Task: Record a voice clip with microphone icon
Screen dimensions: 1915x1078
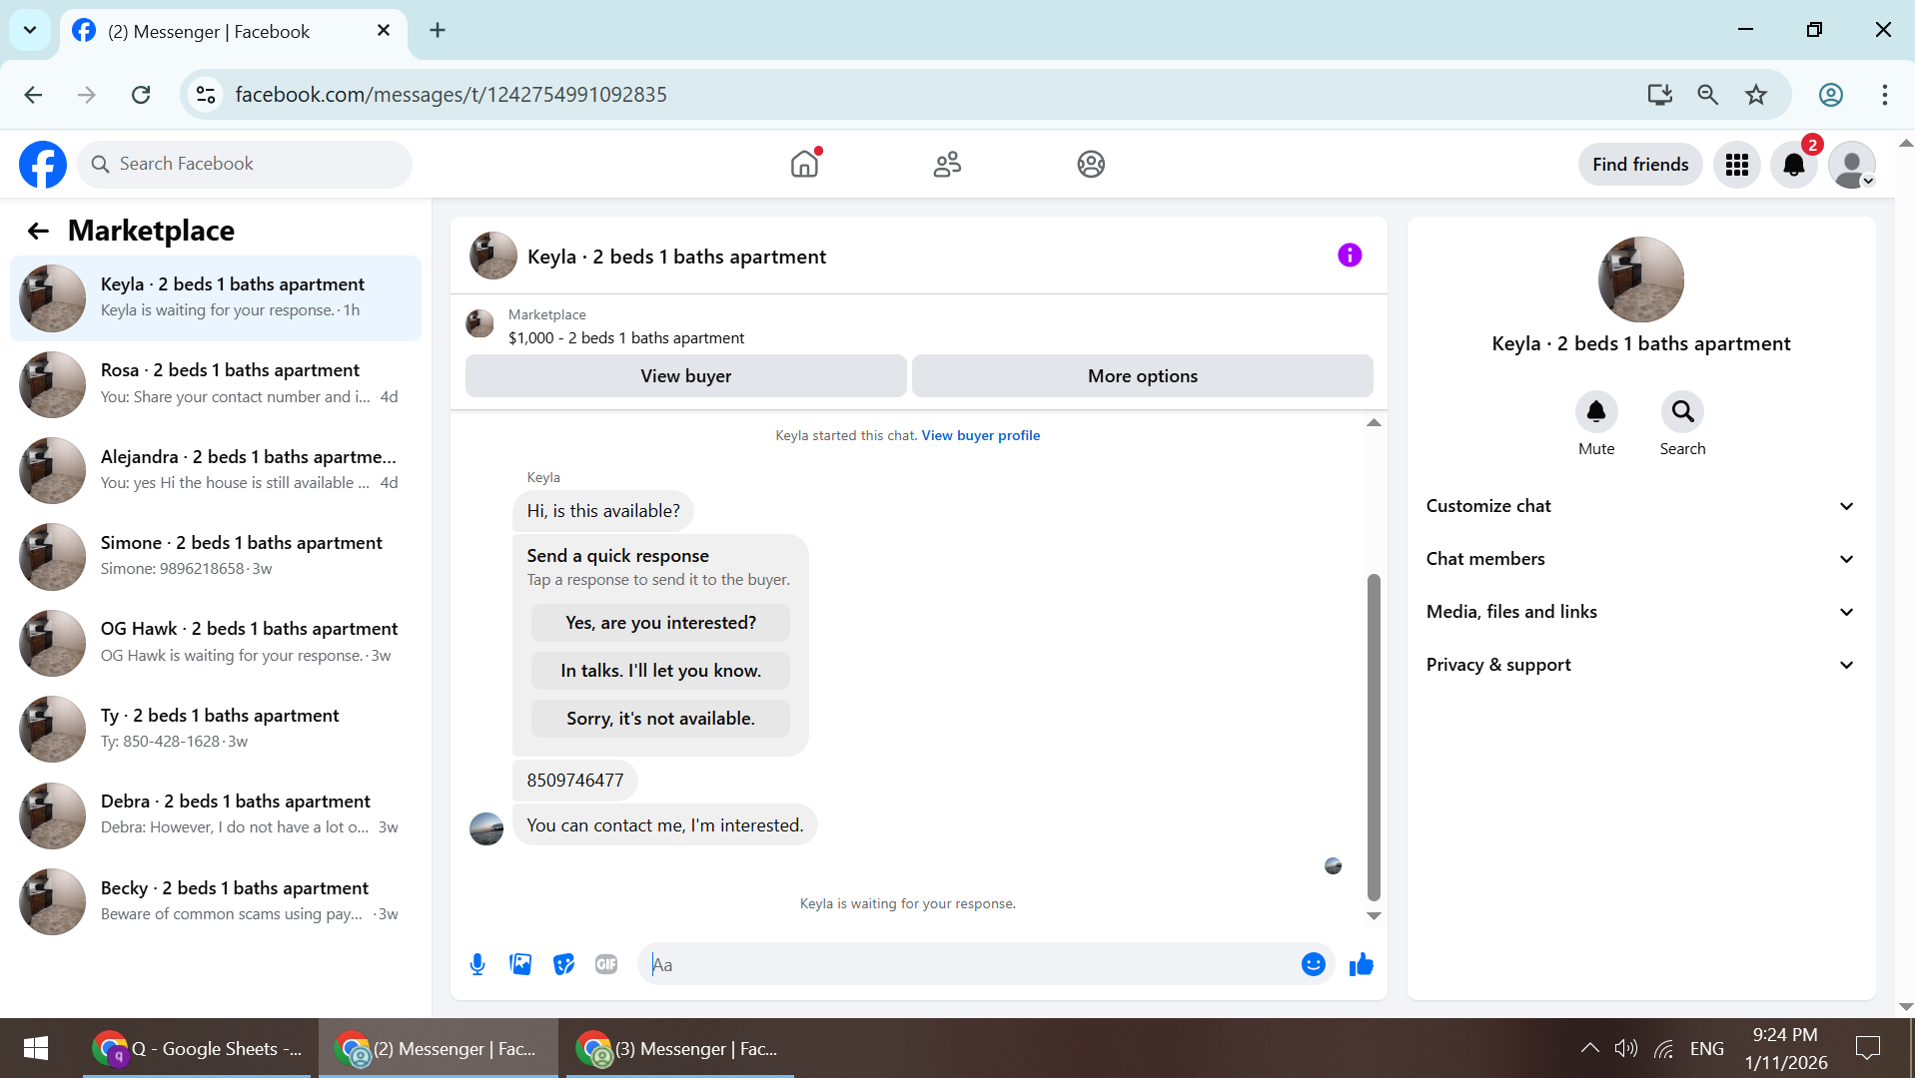Action: point(478,964)
